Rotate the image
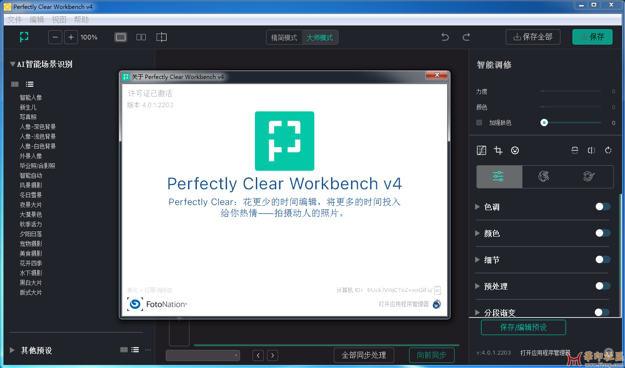 [x=608, y=150]
